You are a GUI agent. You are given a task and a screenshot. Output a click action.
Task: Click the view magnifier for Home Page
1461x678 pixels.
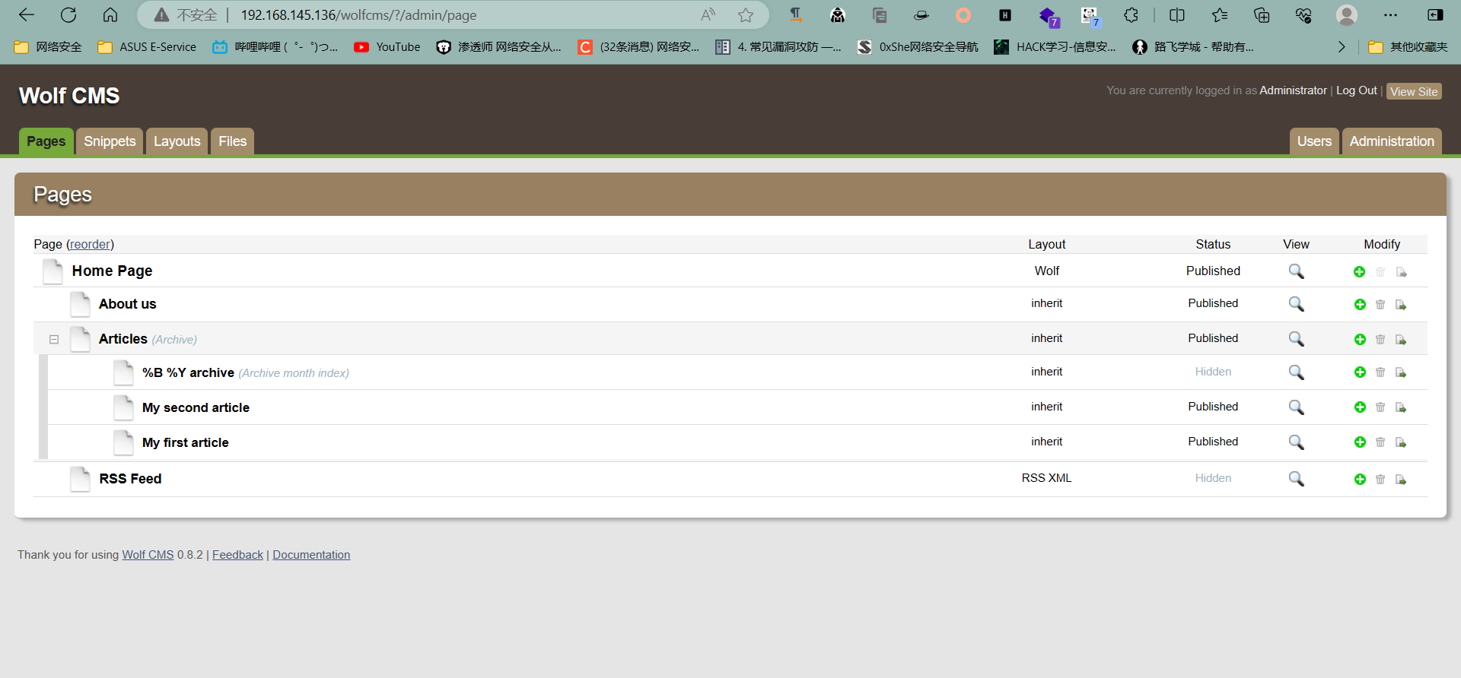(1296, 271)
